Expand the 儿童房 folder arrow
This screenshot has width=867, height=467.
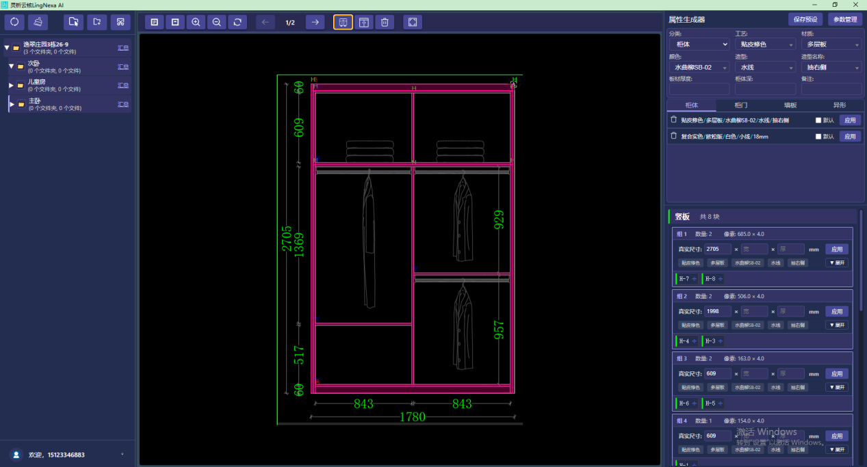(12, 85)
